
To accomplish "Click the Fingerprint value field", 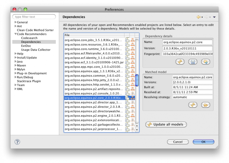I will pyautogui.click(x=187, y=54).
